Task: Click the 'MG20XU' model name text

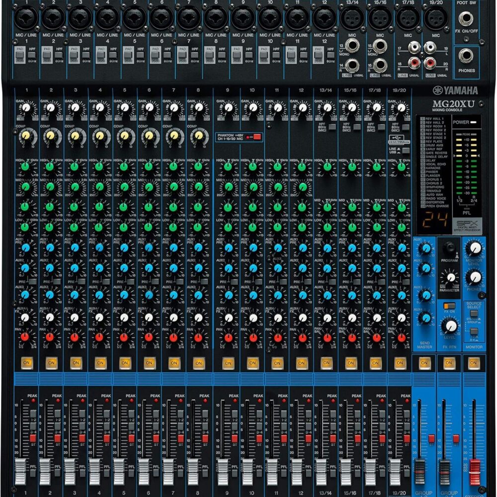Action: [453, 103]
